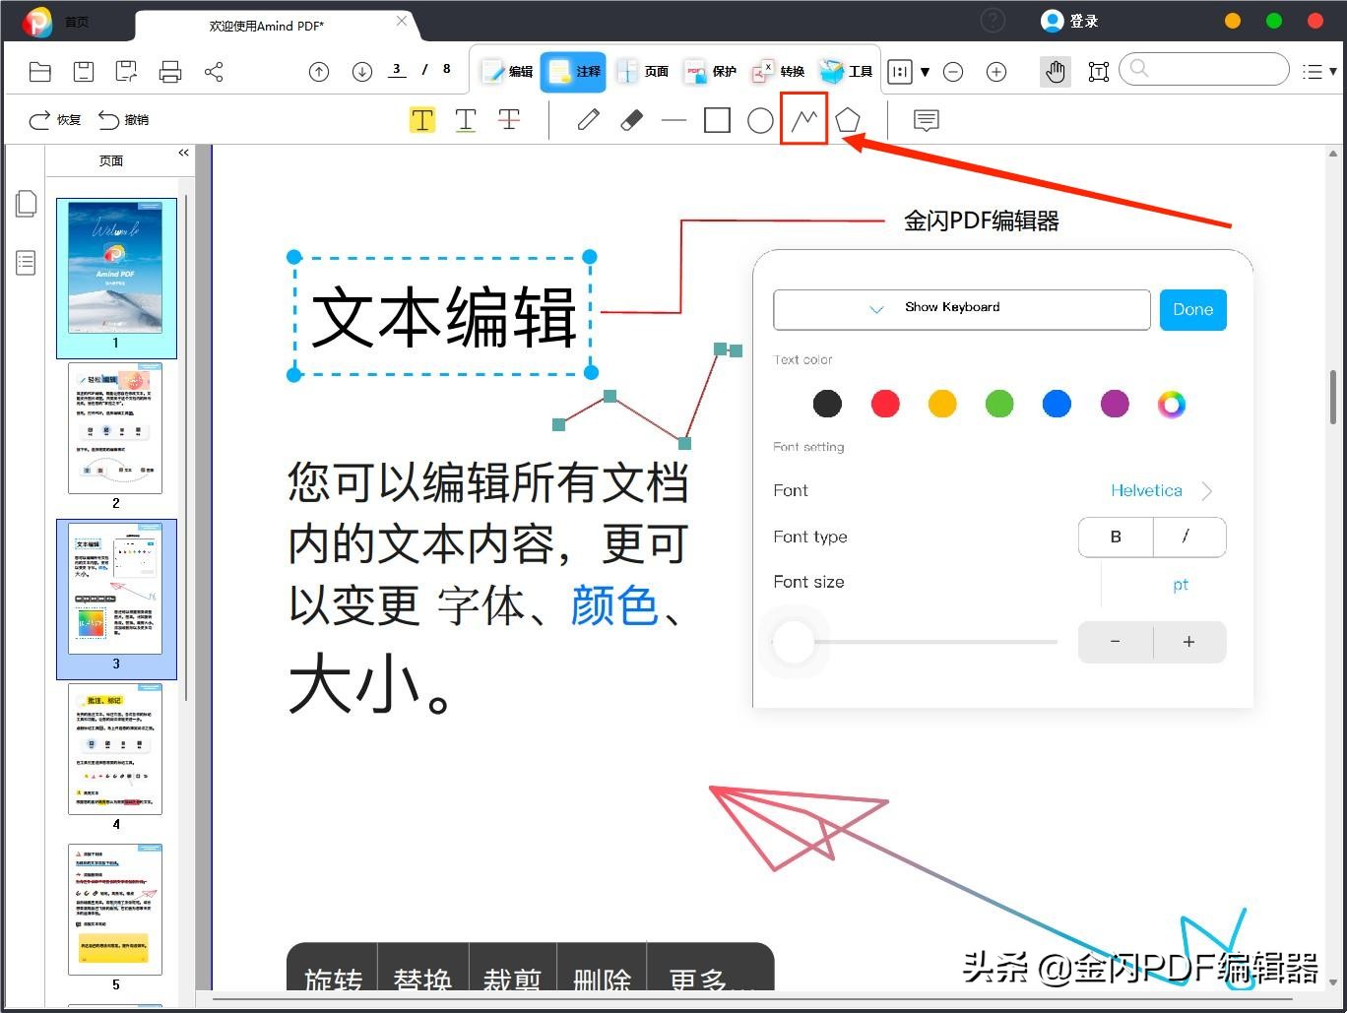Save the document with the floppy icon
The height and width of the screenshot is (1013, 1347).
point(84,71)
